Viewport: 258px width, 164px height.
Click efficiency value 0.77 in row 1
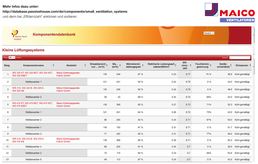188,74
